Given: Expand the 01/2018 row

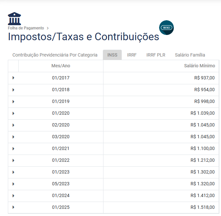Looking at the screenshot, I should click(x=13, y=90).
